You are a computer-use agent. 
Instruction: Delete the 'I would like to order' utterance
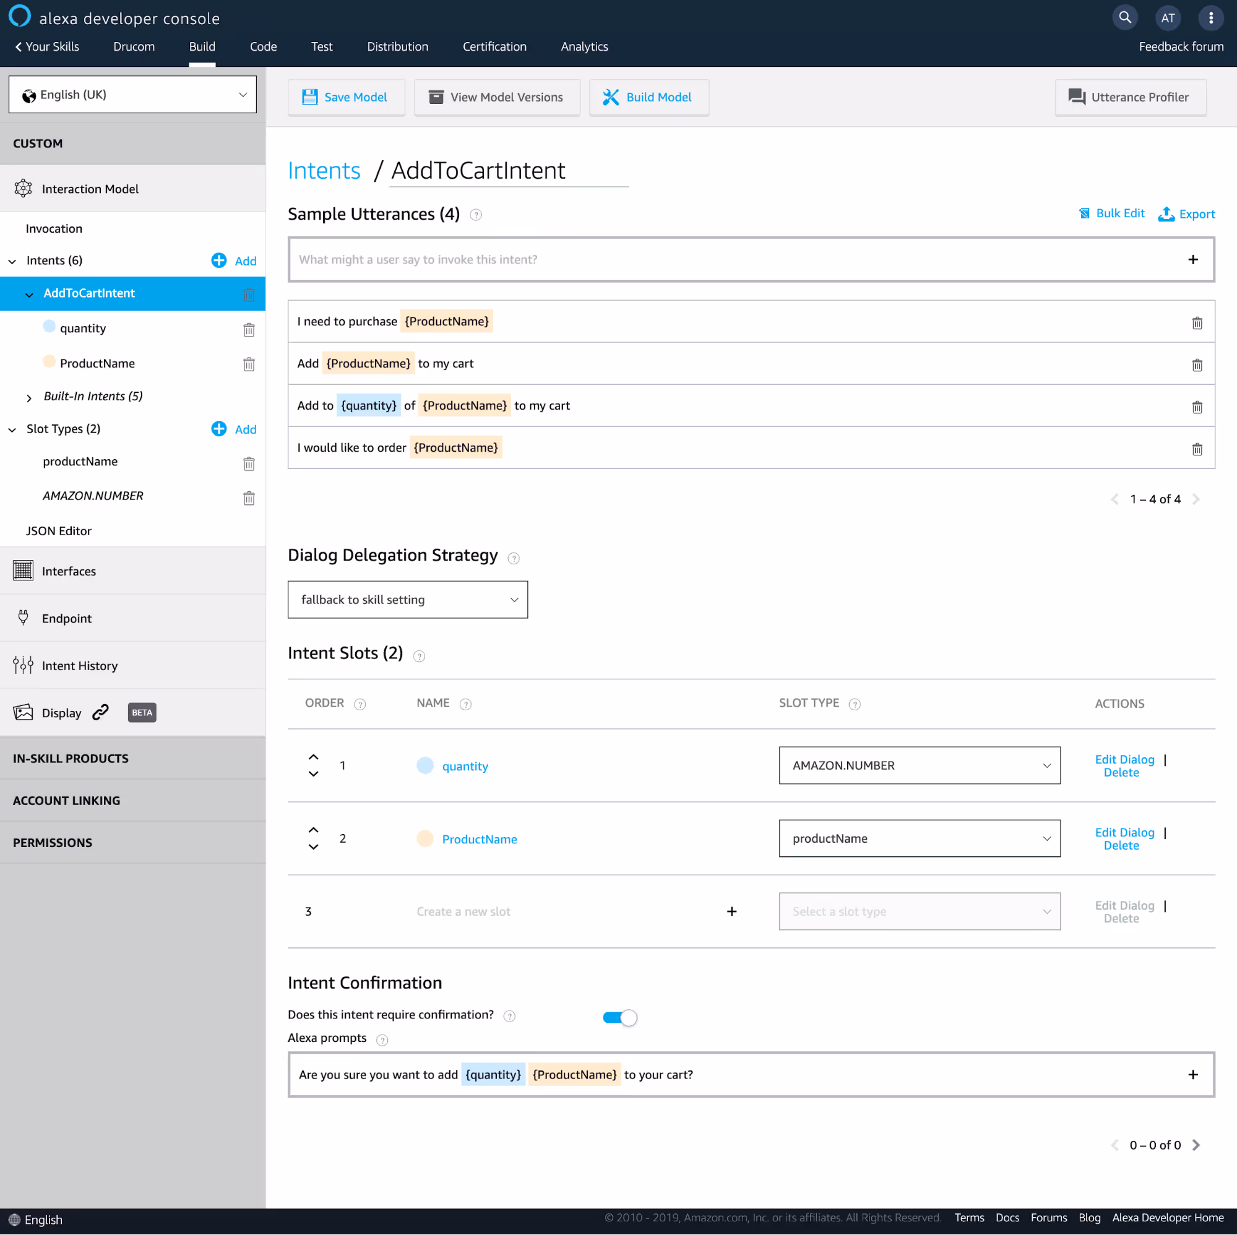click(x=1197, y=449)
